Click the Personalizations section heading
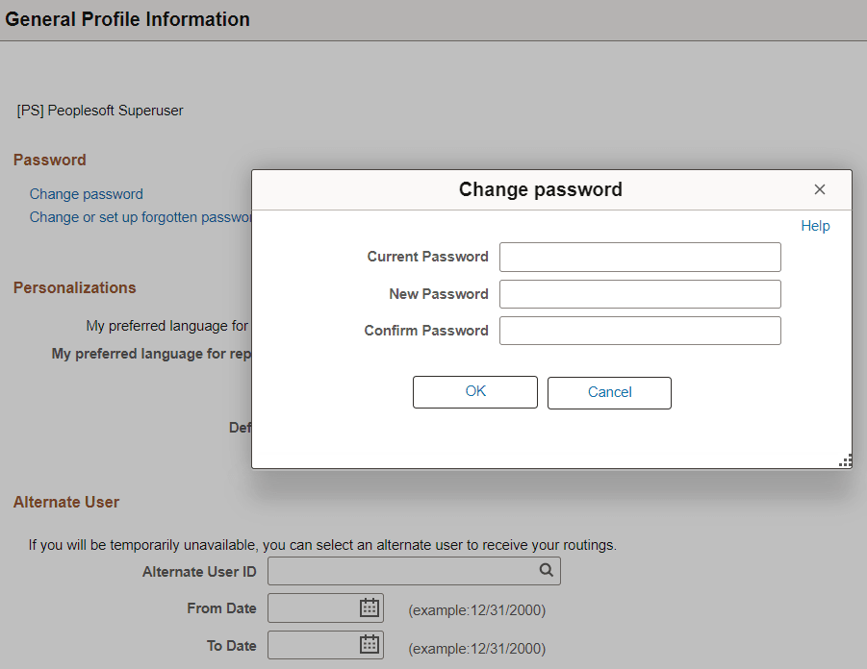The image size is (867, 669). [74, 287]
